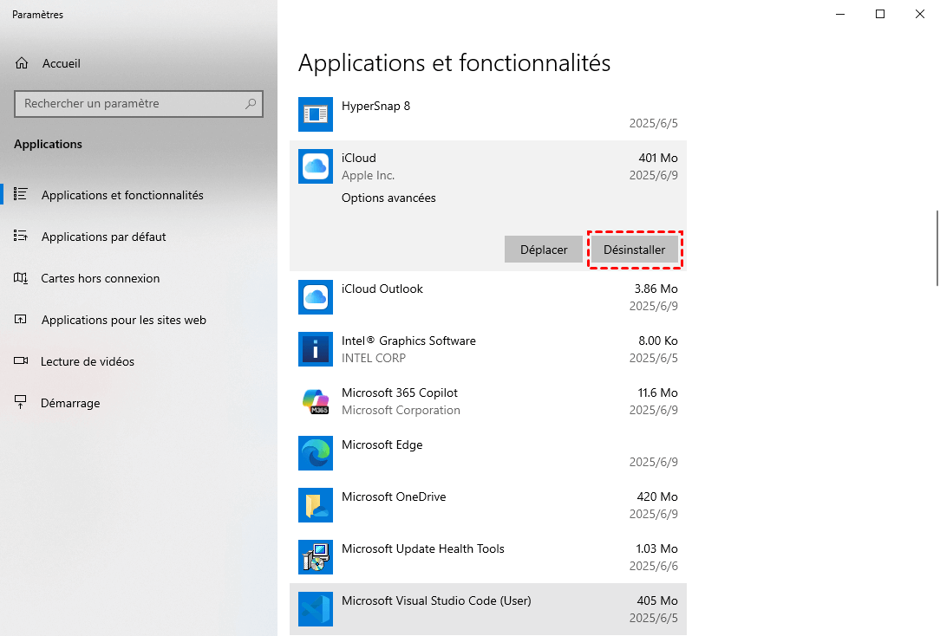Screen dimensions: 940x636
Task: Click the Microsoft Edge icon
Action: pyautogui.click(x=315, y=453)
